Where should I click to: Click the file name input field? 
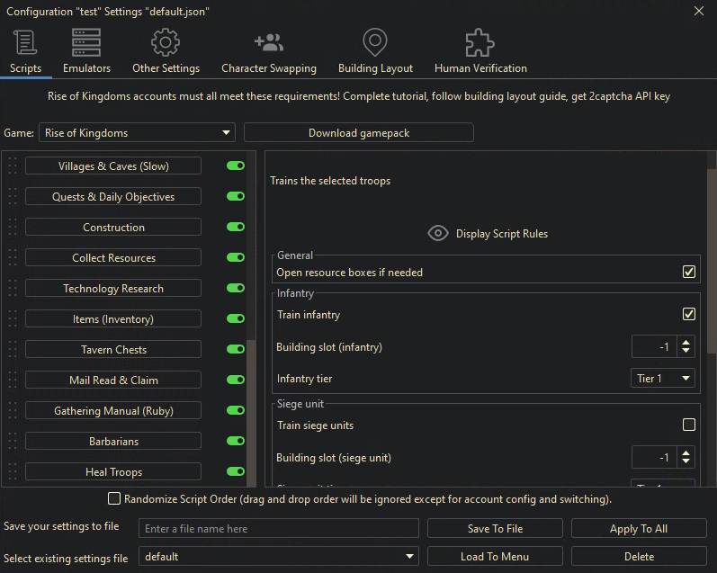279,528
